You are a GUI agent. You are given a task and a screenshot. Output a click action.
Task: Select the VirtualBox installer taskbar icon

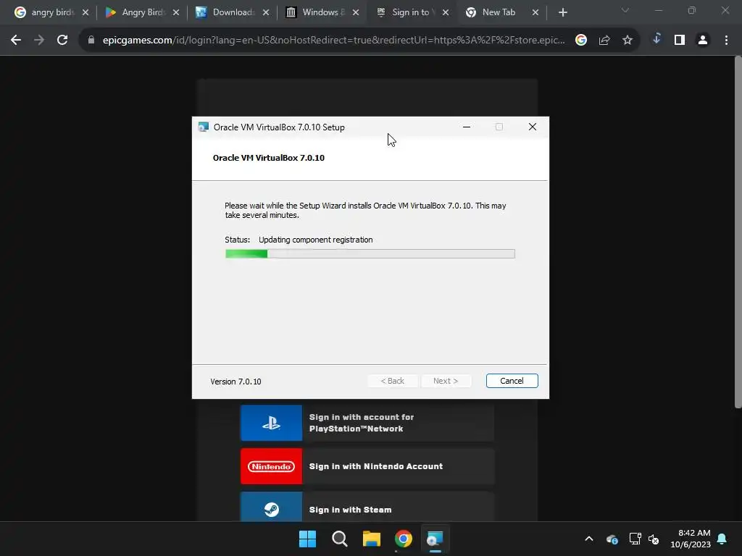click(x=435, y=539)
